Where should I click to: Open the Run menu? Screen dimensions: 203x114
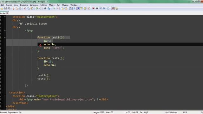tap(58, 5)
